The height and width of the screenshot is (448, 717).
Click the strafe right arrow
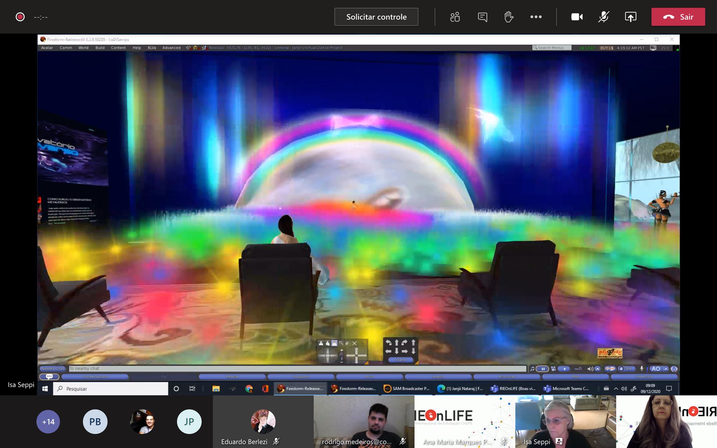pyautogui.click(x=404, y=351)
